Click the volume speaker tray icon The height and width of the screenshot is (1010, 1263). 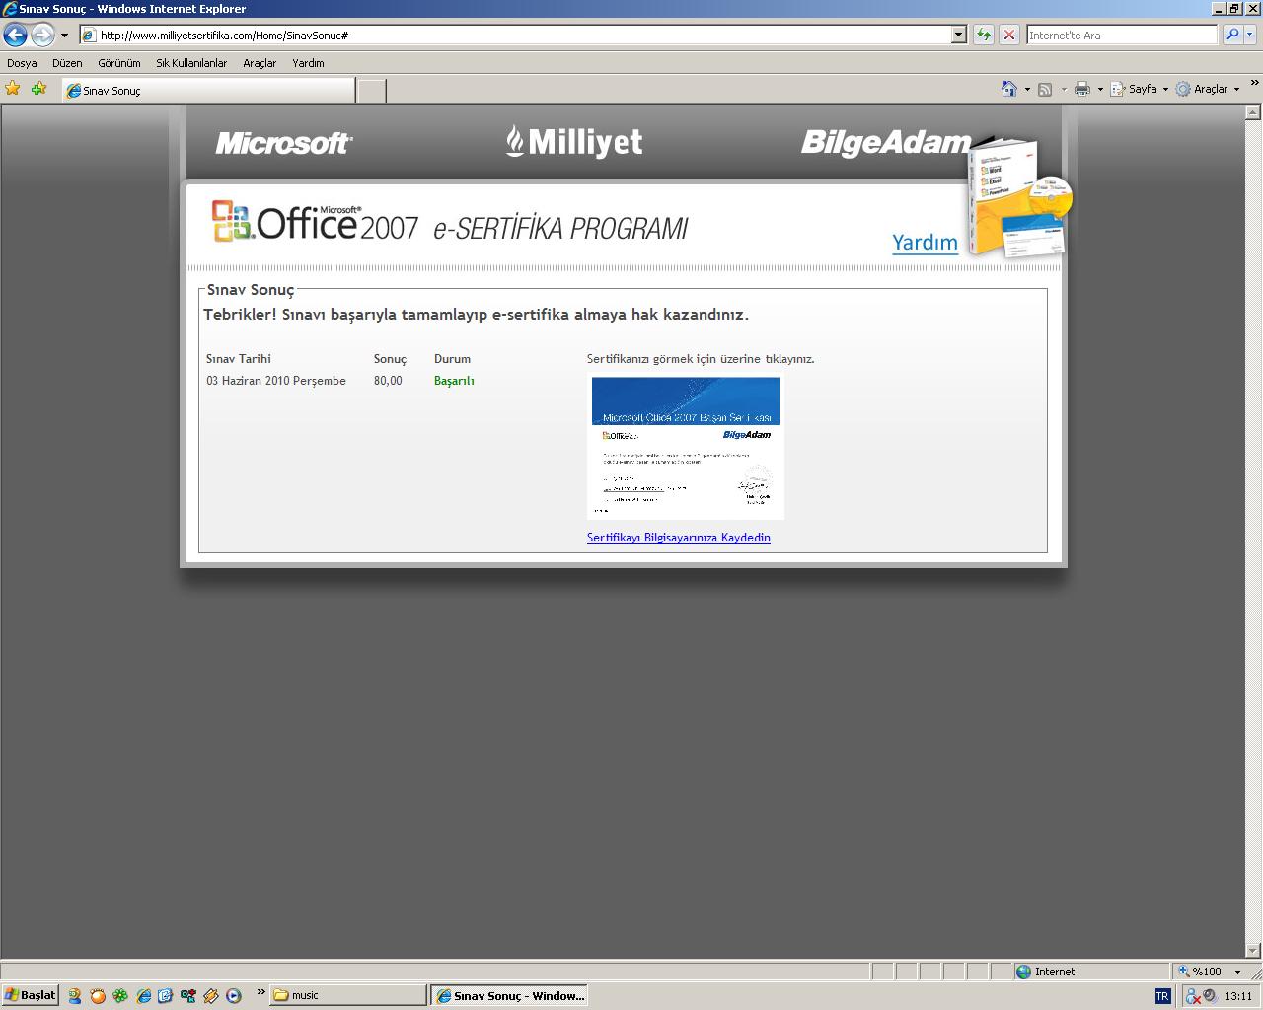tap(1210, 996)
